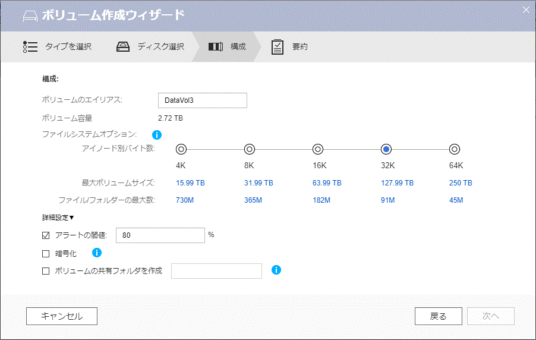This screenshot has height=340, width=536.
Task: Select the 8K bytes-per-inode option
Action: click(250, 149)
